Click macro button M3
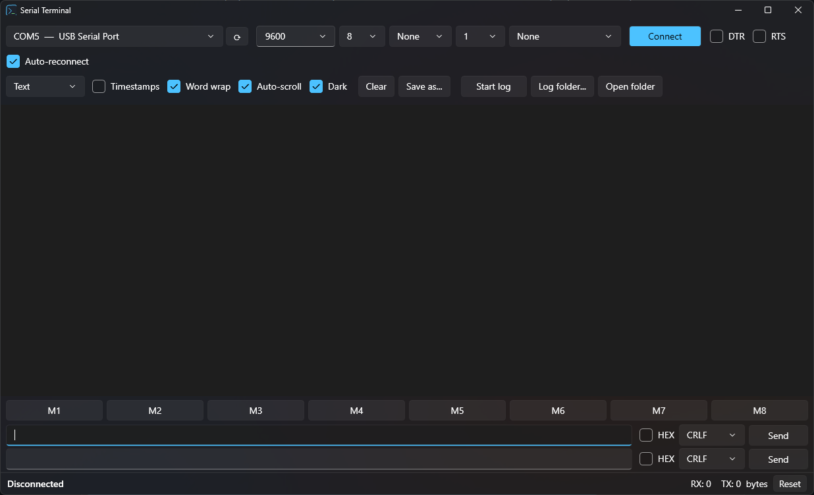Viewport: 814px width, 495px height. (x=256, y=410)
